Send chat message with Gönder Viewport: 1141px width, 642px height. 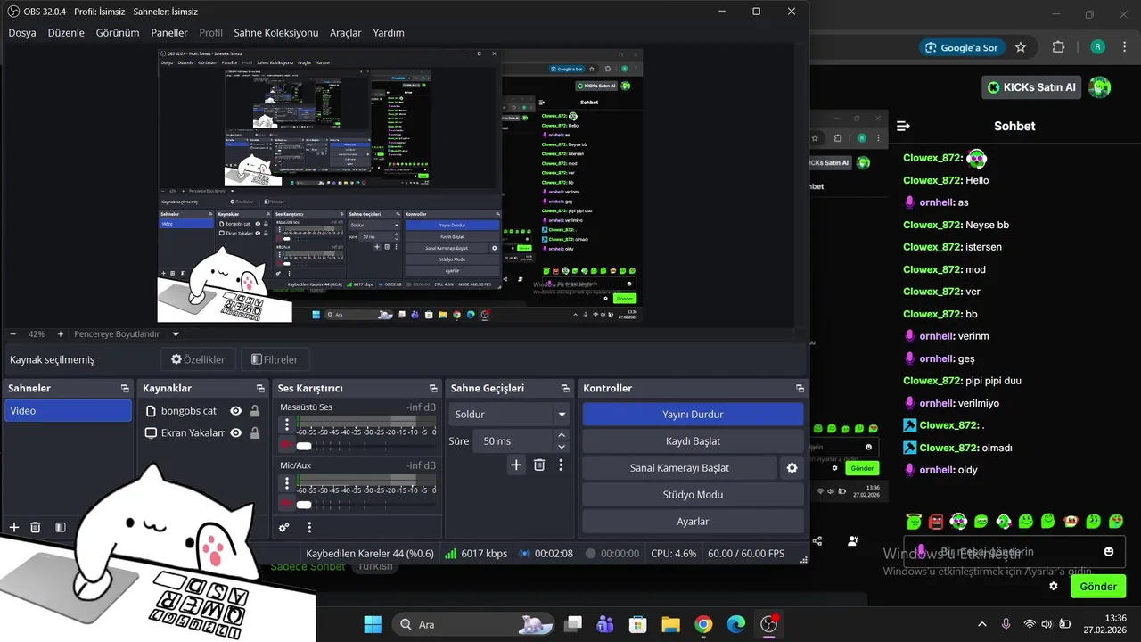pos(1098,586)
